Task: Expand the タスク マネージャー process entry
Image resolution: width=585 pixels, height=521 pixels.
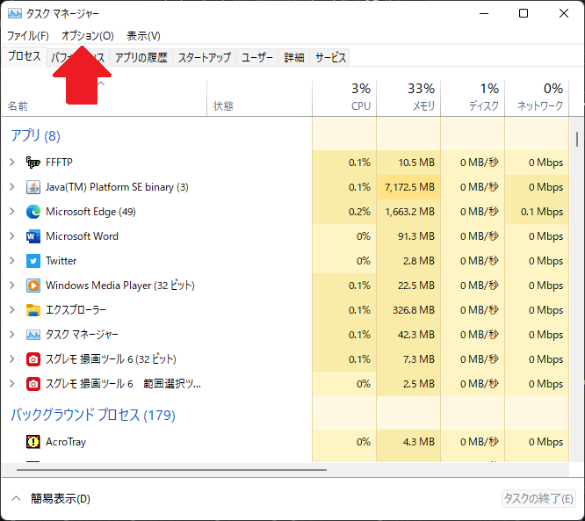Action: tap(12, 335)
